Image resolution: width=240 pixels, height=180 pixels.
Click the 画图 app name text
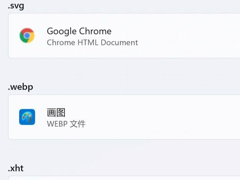(x=56, y=112)
